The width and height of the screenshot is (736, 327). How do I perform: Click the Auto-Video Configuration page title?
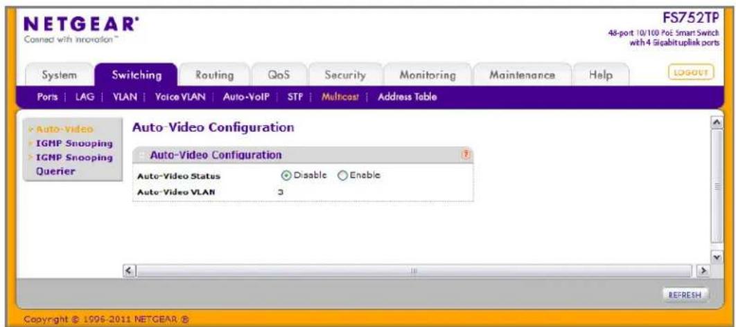pyautogui.click(x=213, y=128)
